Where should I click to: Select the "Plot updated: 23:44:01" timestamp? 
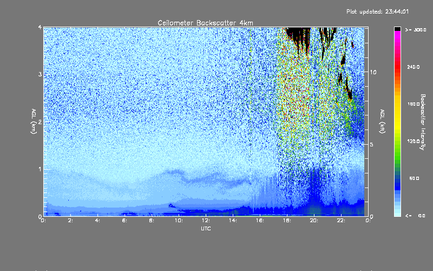(x=377, y=11)
